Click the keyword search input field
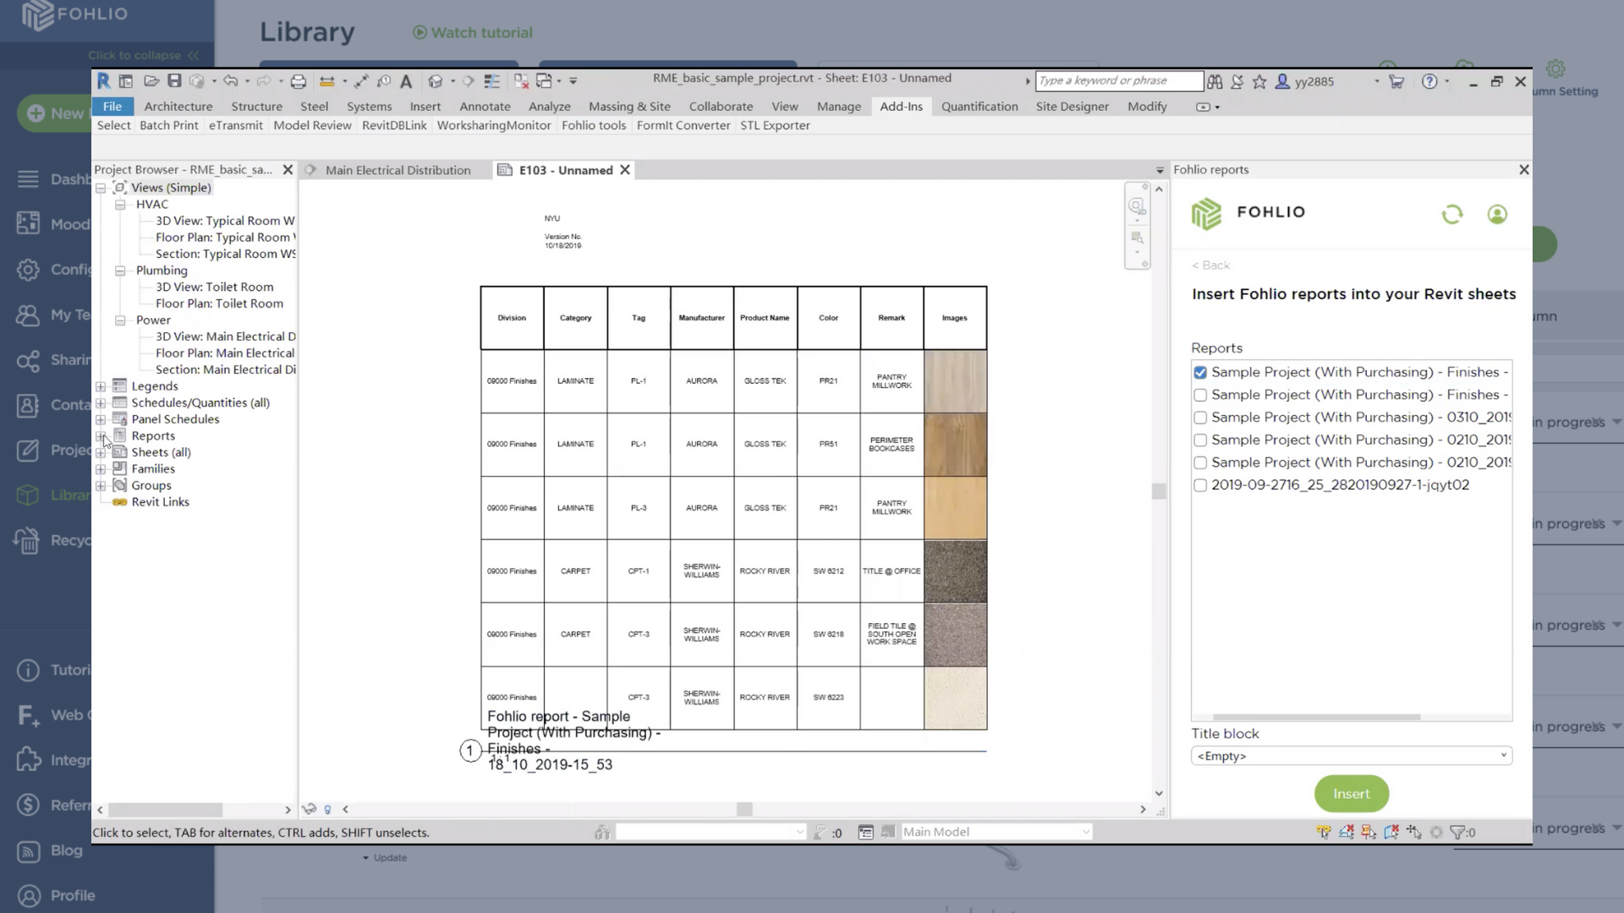The image size is (1624, 913). click(x=1118, y=80)
